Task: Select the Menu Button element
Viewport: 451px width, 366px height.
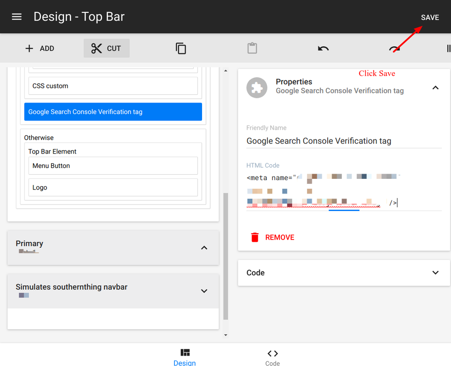Action: [113, 166]
